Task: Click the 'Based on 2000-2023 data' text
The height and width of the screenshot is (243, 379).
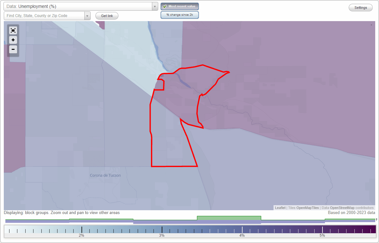Action: point(352,213)
